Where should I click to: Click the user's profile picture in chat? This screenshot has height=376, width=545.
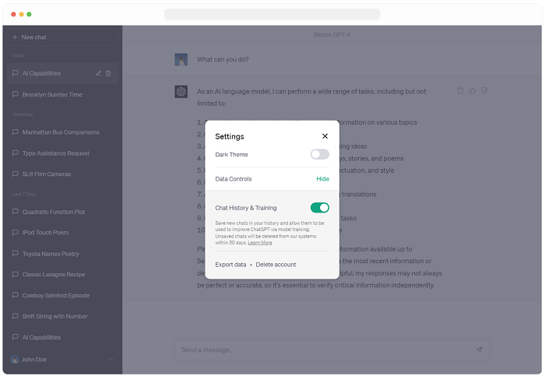(x=181, y=59)
